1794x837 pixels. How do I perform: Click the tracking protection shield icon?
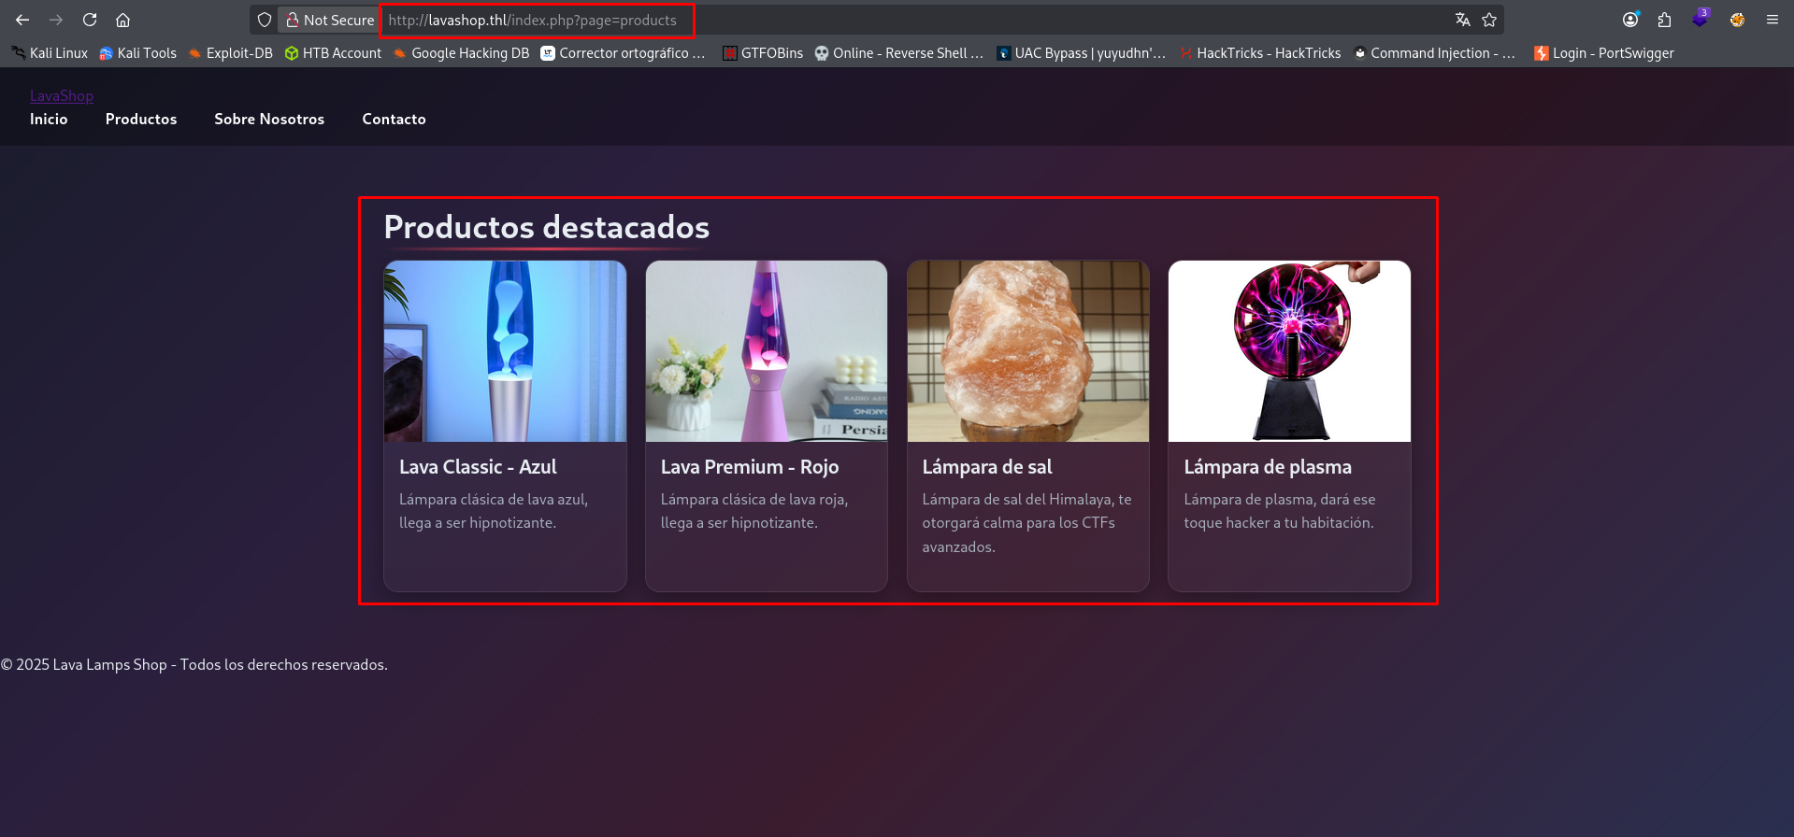pos(265,20)
